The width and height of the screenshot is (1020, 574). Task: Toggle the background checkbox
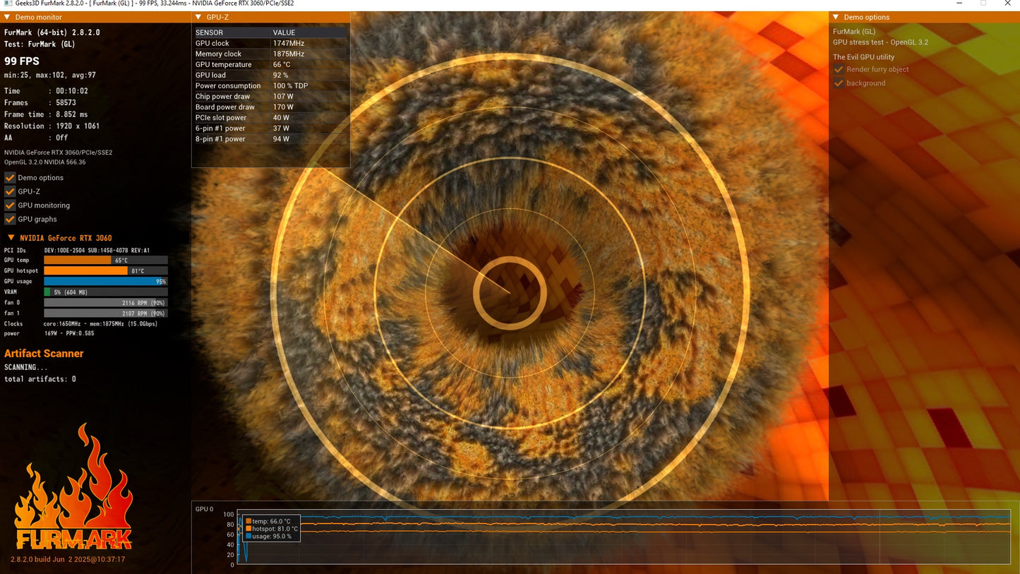[839, 83]
